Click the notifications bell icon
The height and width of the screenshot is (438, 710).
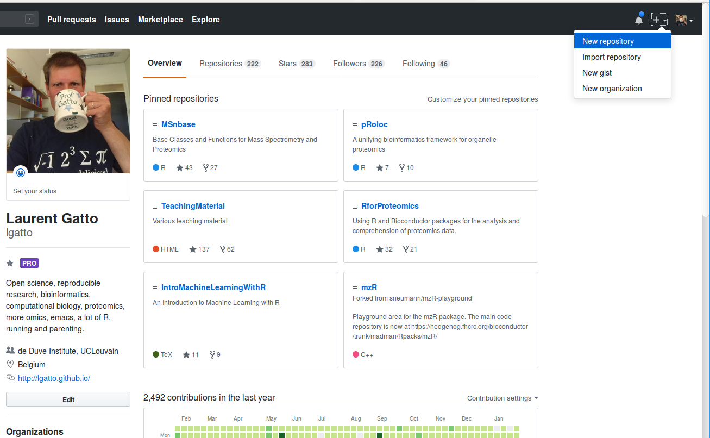coord(638,19)
